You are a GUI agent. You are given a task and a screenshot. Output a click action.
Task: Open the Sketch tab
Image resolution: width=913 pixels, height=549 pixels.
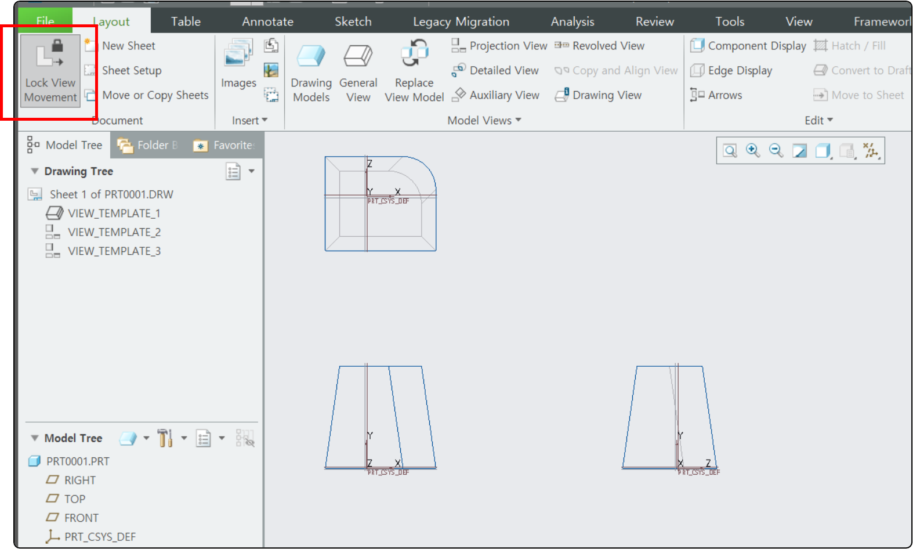click(353, 21)
